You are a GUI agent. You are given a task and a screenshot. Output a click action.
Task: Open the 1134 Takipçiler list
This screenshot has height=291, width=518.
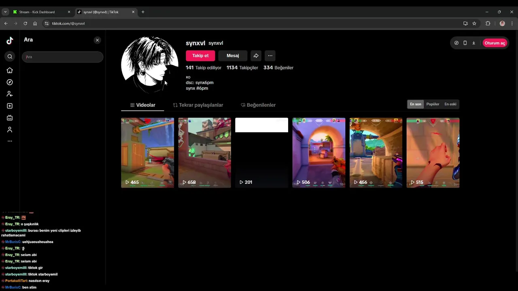click(242, 67)
